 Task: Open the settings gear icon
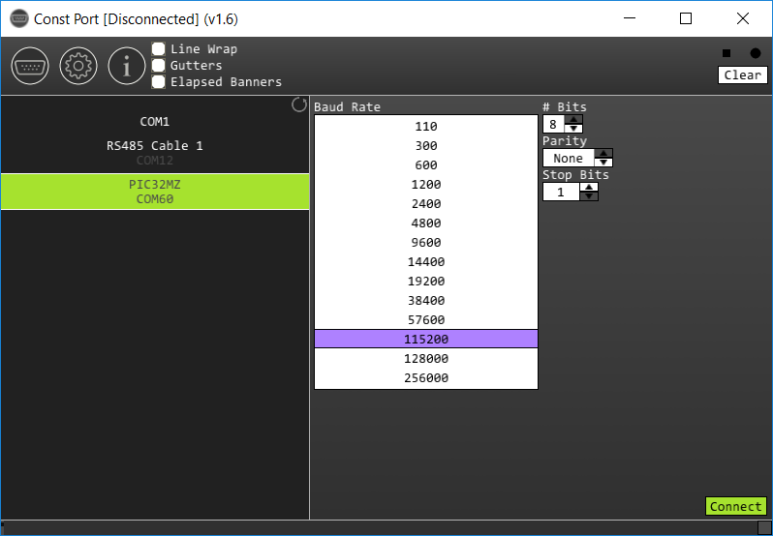tap(78, 66)
